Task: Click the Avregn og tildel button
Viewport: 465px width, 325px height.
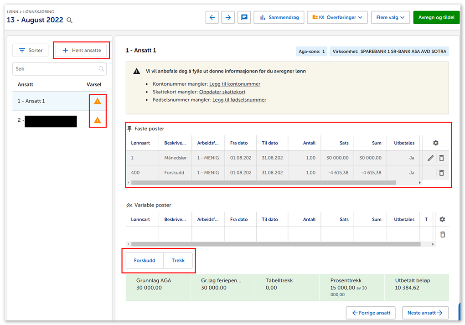Action: click(436, 17)
